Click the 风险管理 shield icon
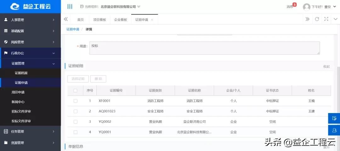 [6, 42]
